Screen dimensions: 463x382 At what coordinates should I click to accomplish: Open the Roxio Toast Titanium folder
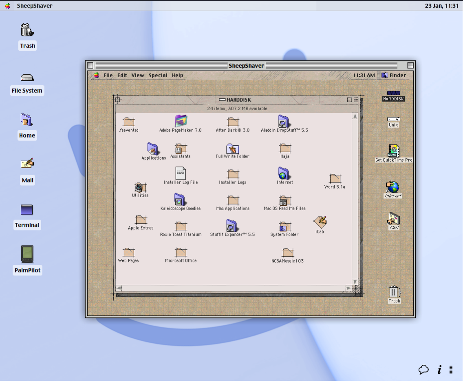tap(181, 226)
